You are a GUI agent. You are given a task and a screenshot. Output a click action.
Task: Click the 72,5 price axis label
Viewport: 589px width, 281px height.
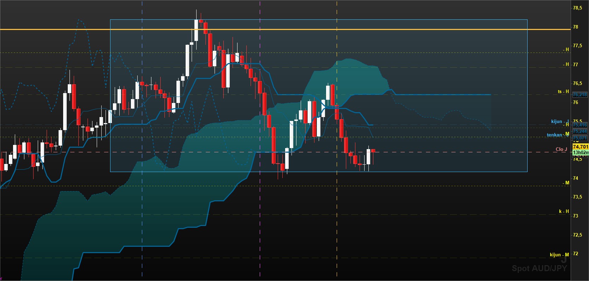(x=578, y=235)
